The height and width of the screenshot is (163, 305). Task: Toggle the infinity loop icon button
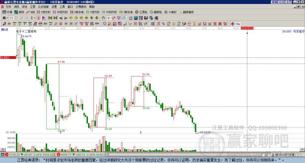[238, 24]
